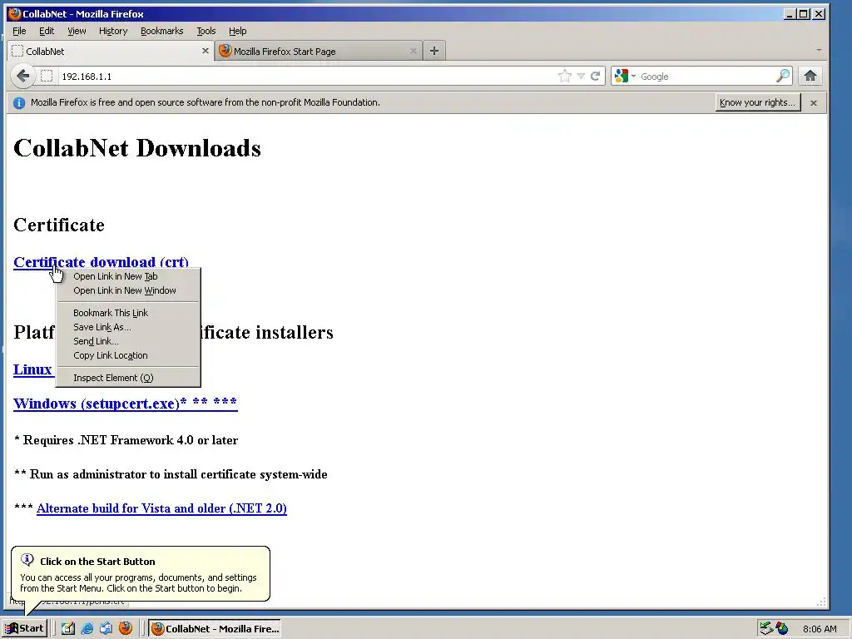Click the Know your rights button
852x639 pixels.
[758, 102]
